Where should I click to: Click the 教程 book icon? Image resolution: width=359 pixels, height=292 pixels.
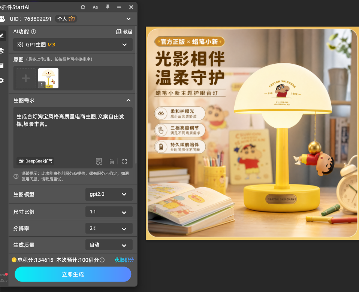[x=118, y=31]
